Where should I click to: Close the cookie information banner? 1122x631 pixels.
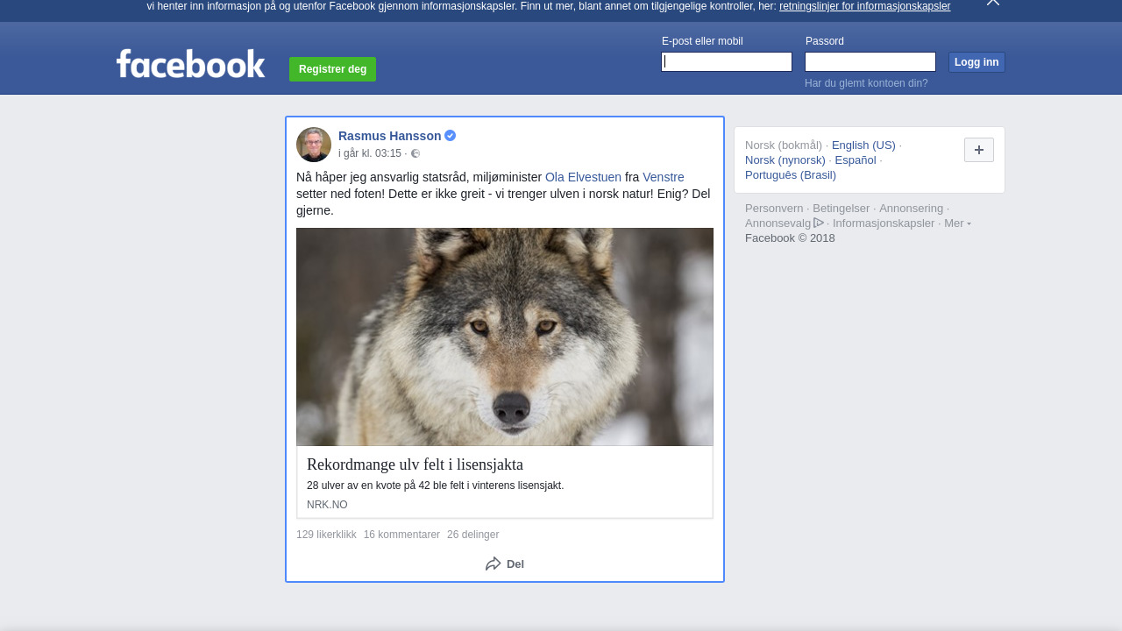993,3
